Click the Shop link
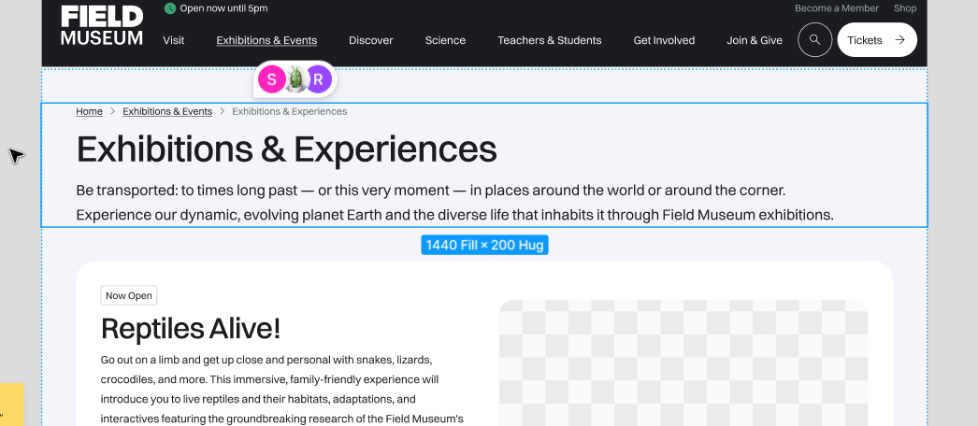Viewport: 978px width, 426px height. coord(905,8)
